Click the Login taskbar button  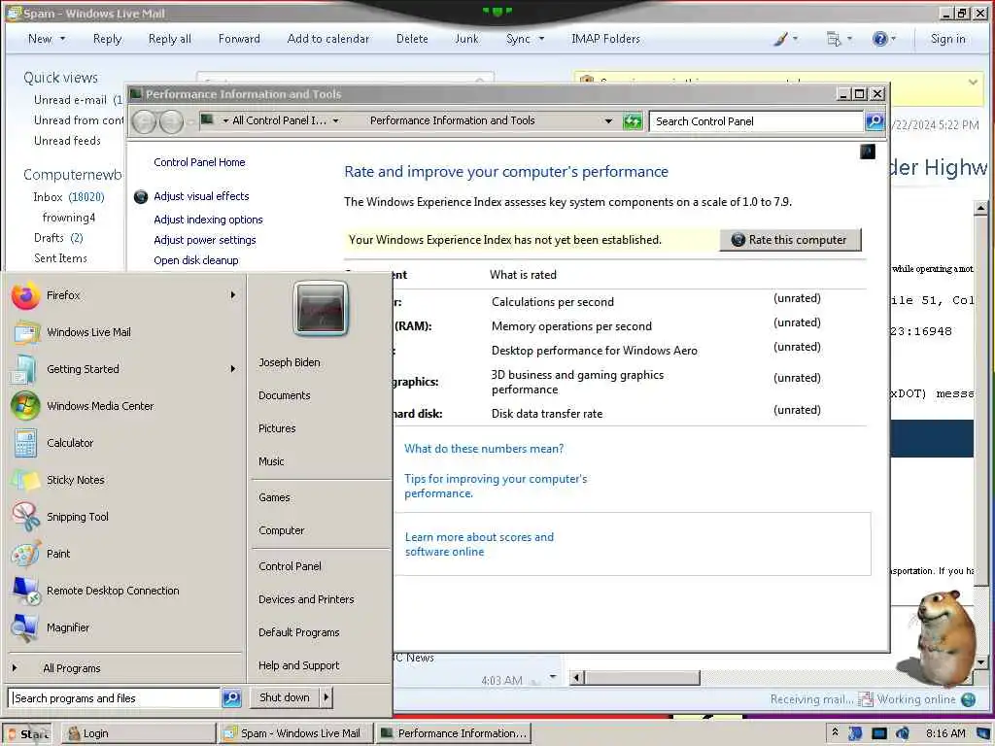(138, 733)
